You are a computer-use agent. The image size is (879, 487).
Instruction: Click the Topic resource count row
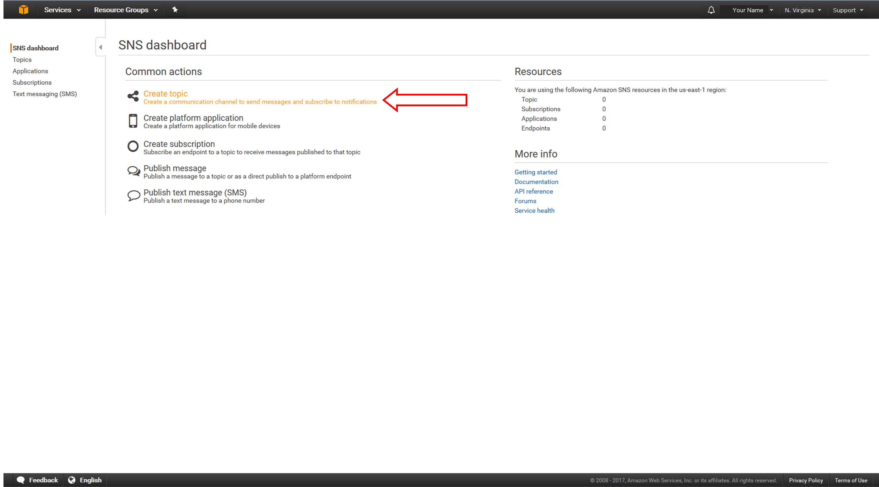click(x=564, y=99)
